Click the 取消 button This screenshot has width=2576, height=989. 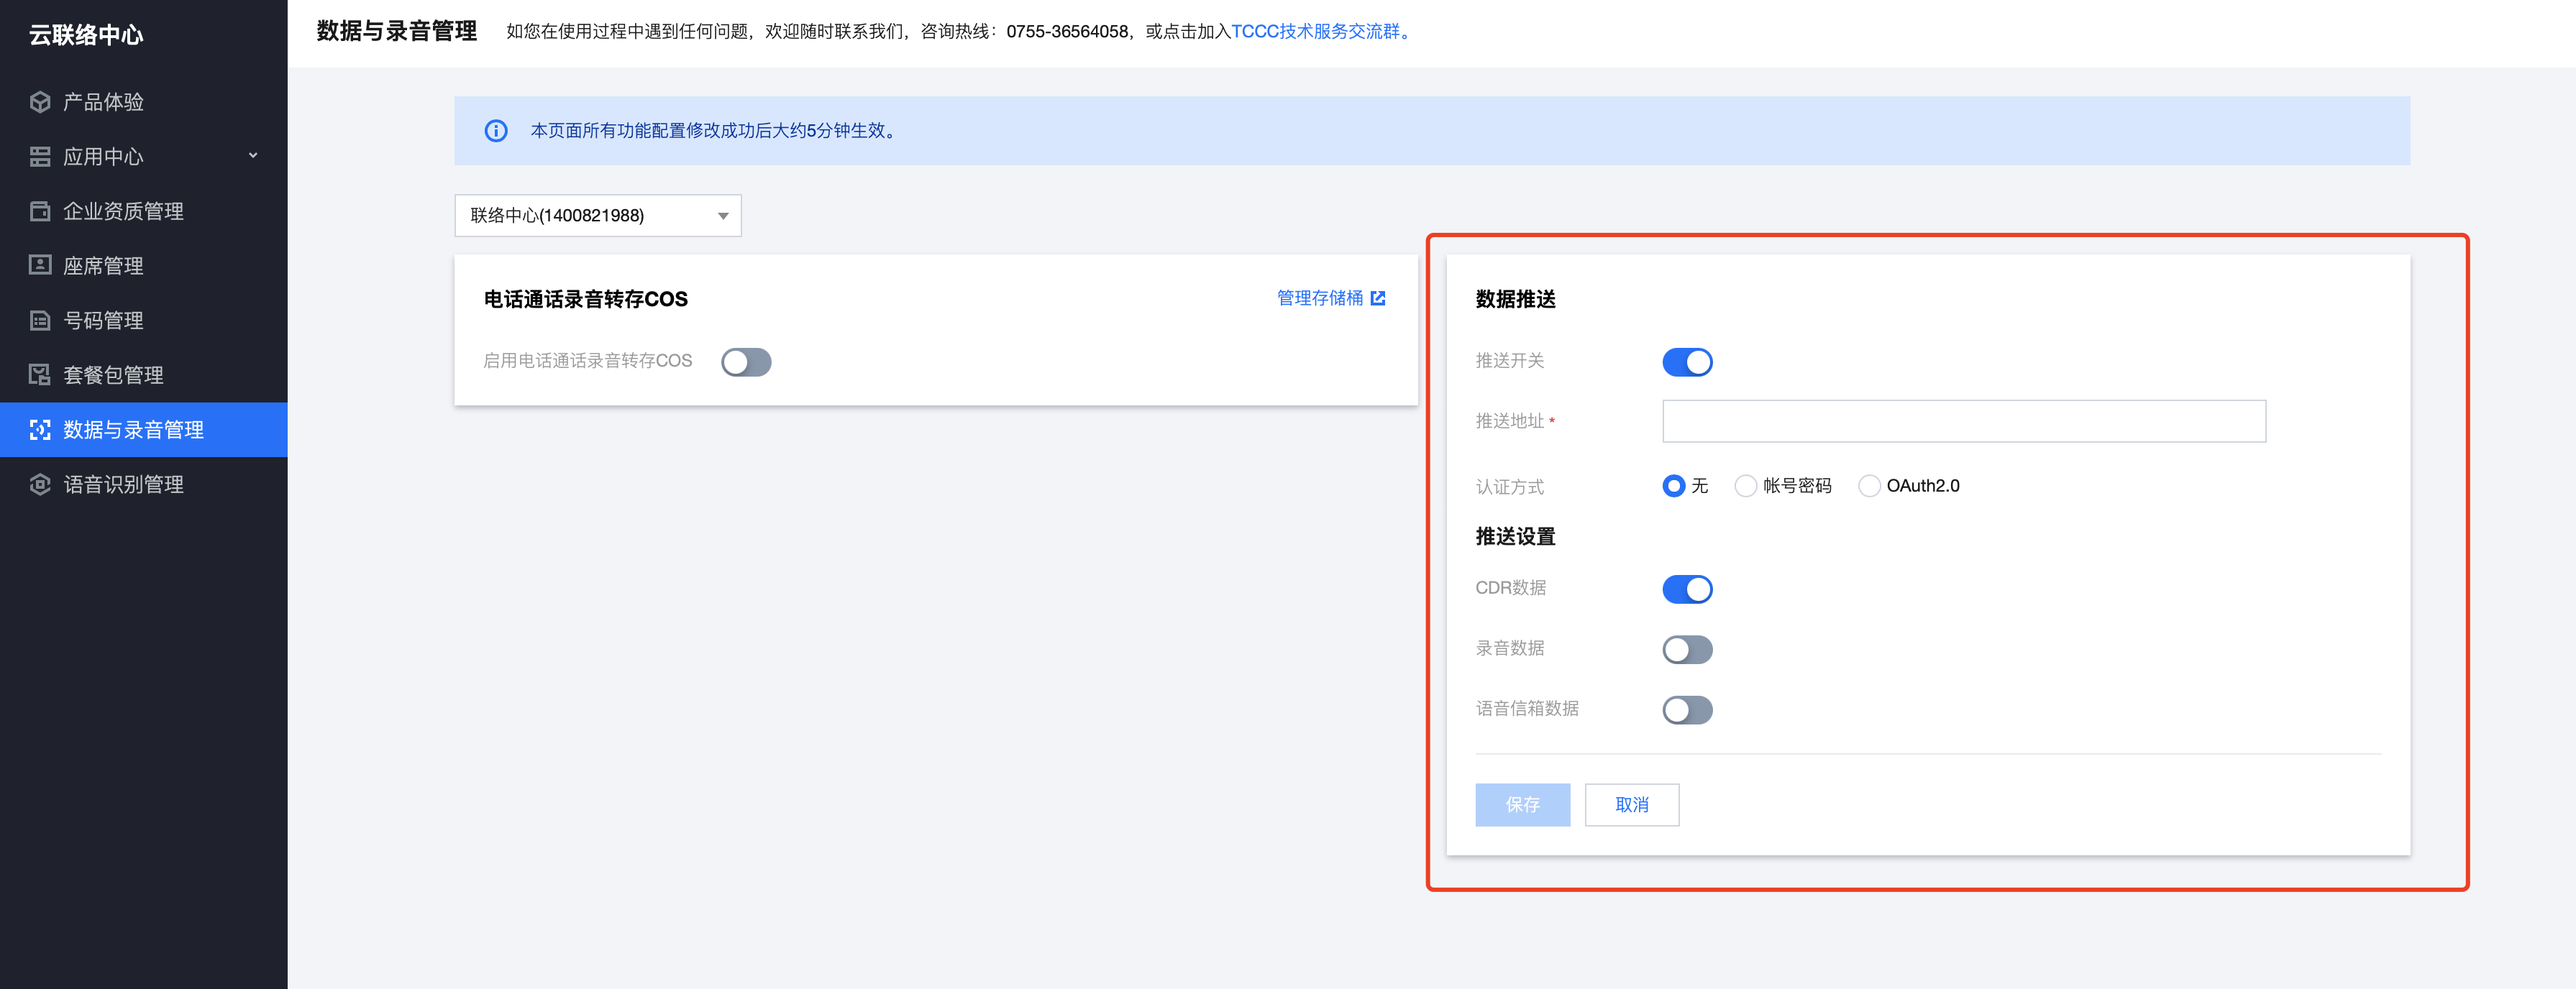point(1631,804)
